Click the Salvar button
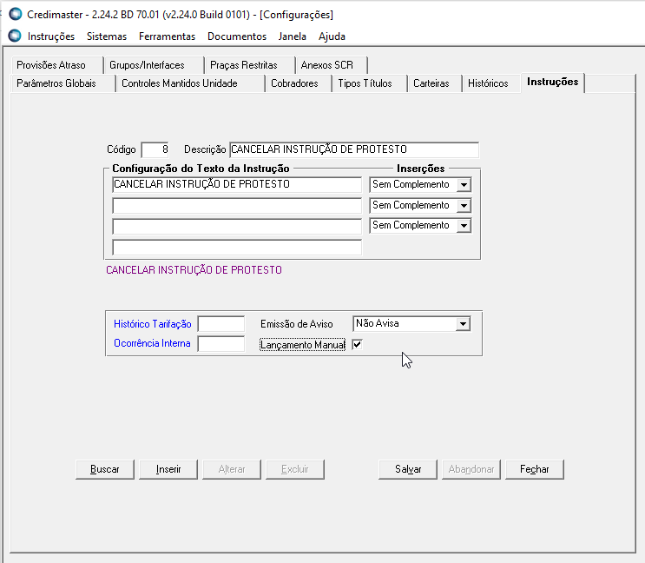 tap(408, 469)
